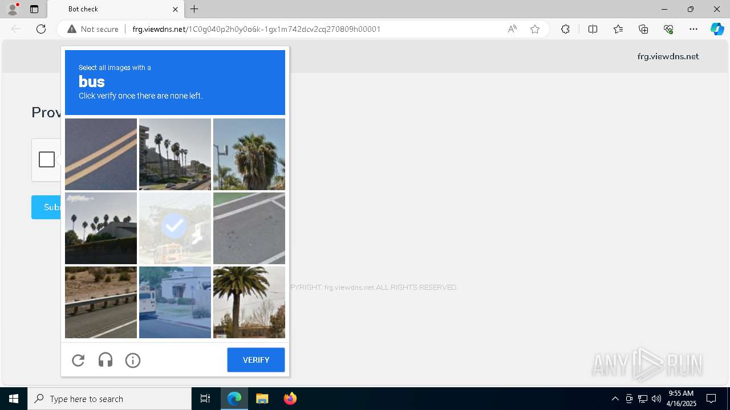Viewport: 730px width, 410px height.
Task: Launch Firefox from the taskbar
Action: [290, 399]
